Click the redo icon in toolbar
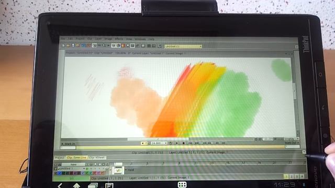 (x=89, y=45)
